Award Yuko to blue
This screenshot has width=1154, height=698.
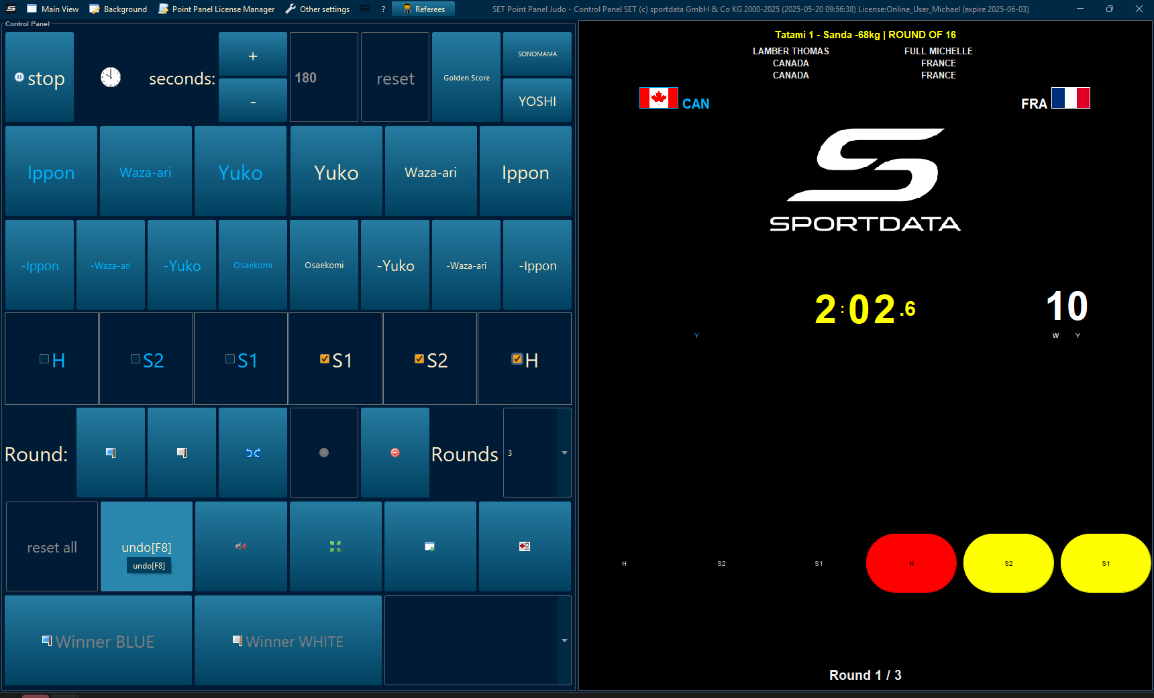(x=240, y=171)
